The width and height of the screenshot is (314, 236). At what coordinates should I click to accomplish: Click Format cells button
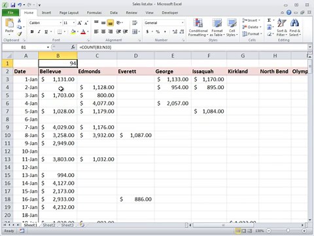[x=252, y=34]
